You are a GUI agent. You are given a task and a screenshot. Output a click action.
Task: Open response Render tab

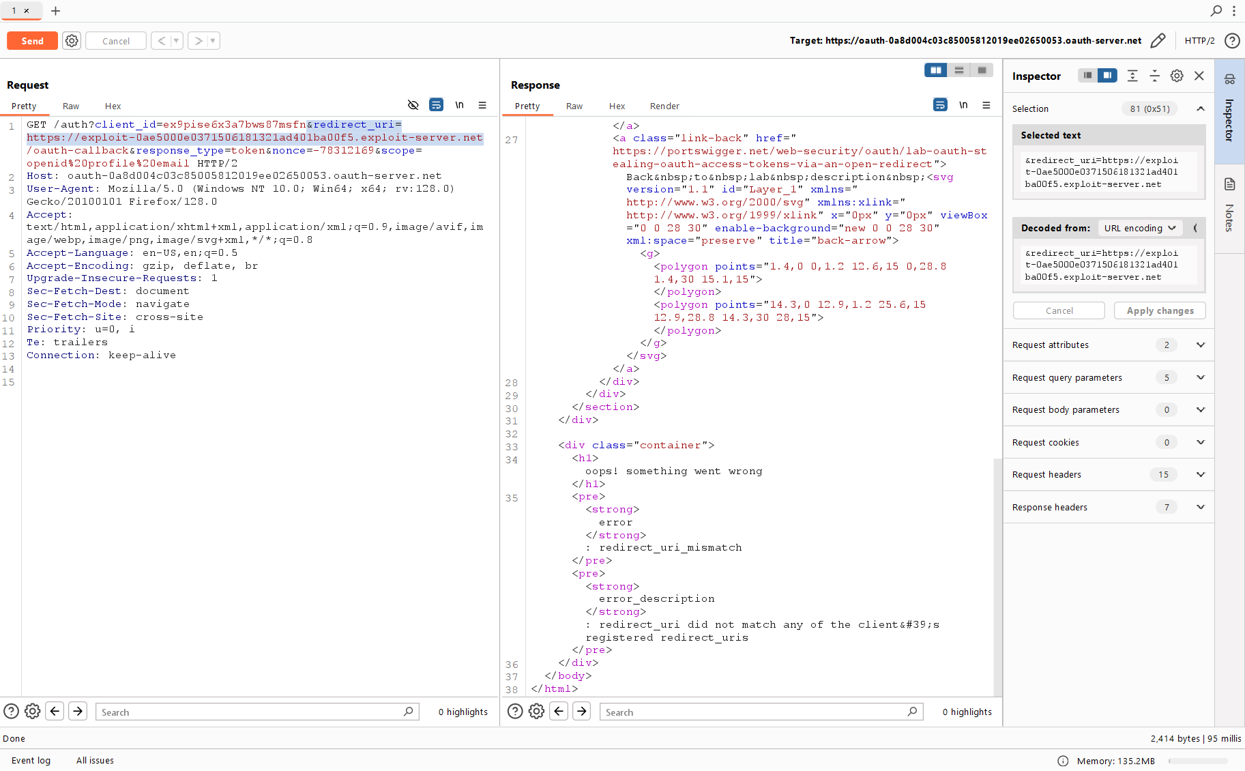[664, 106]
